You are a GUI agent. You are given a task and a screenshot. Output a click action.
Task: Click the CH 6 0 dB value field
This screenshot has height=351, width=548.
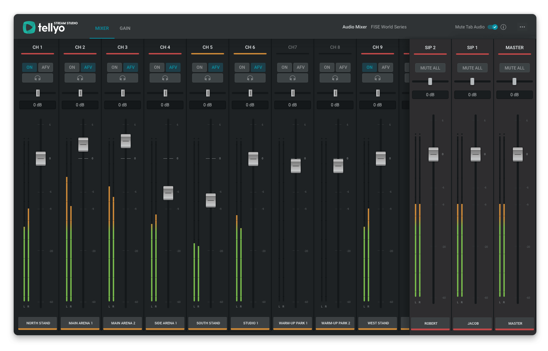click(250, 105)
